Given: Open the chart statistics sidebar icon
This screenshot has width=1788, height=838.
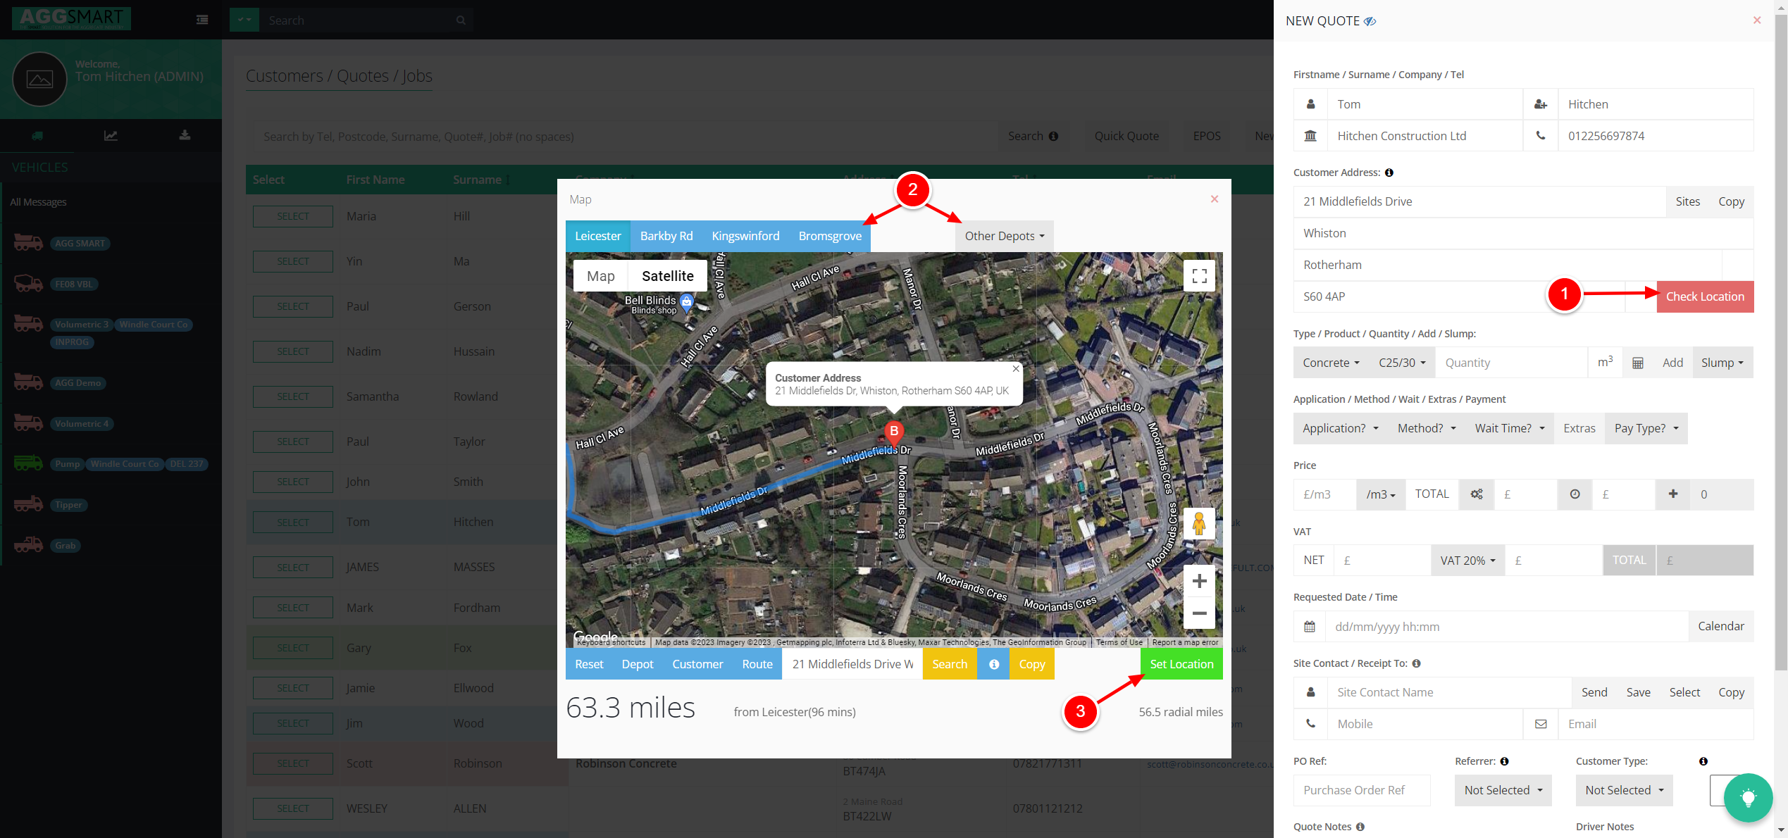Looking at the screenshot, I should coord(111,135).
